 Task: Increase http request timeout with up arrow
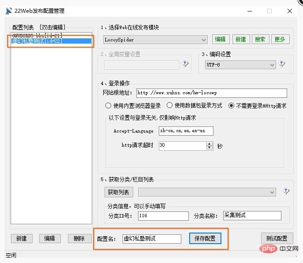(209, 143)
